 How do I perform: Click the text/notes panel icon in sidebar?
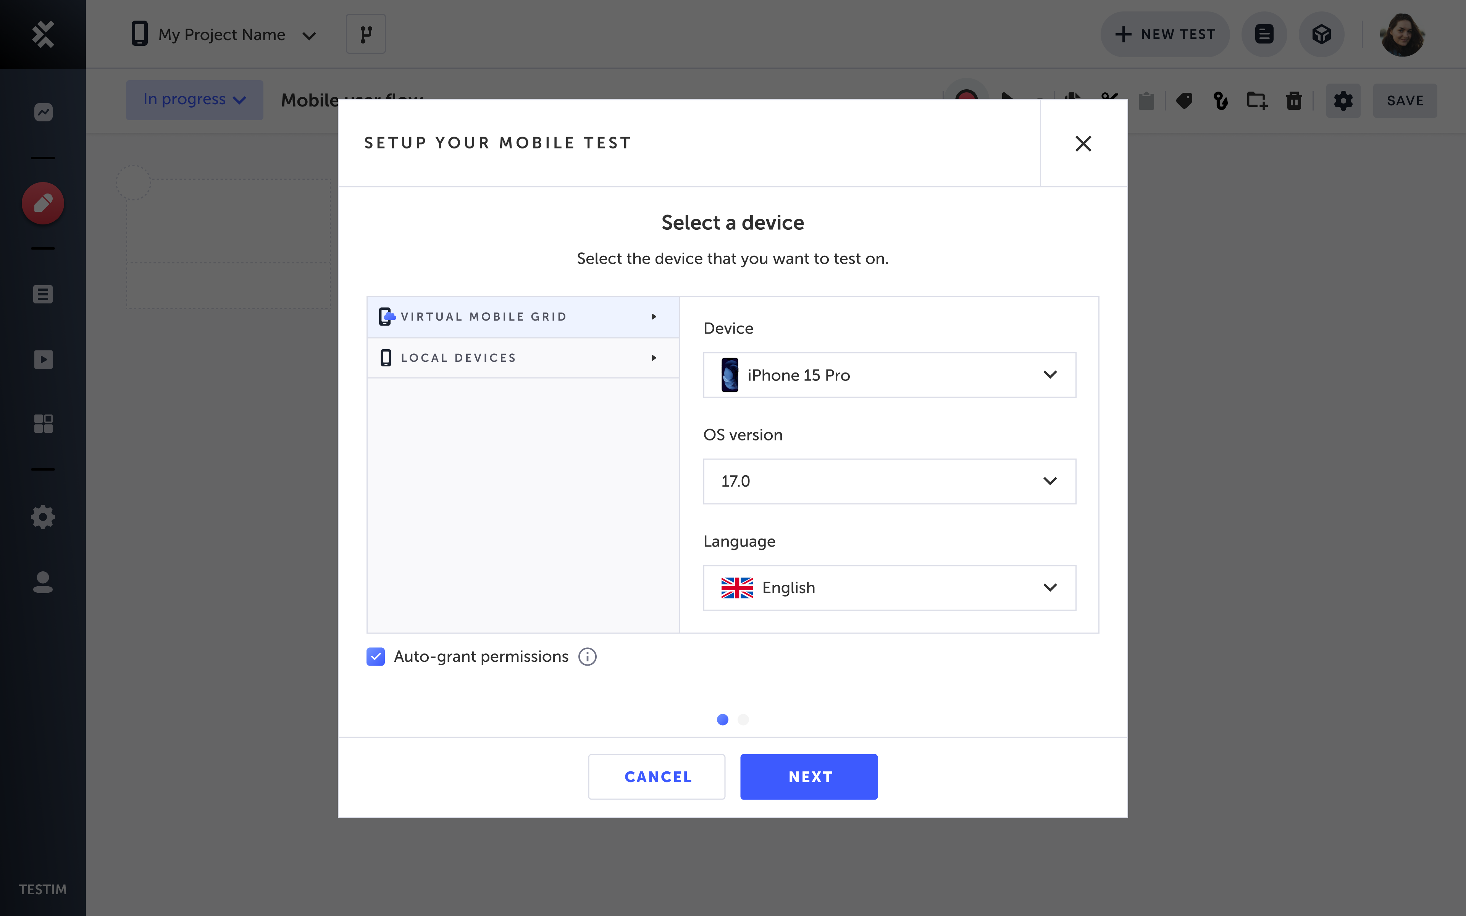[x=42, y=294]
